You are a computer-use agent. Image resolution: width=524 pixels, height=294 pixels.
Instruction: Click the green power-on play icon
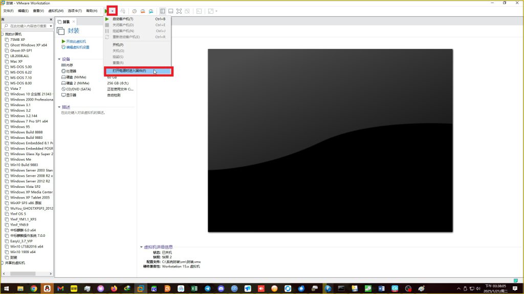(x=106, y=11)
